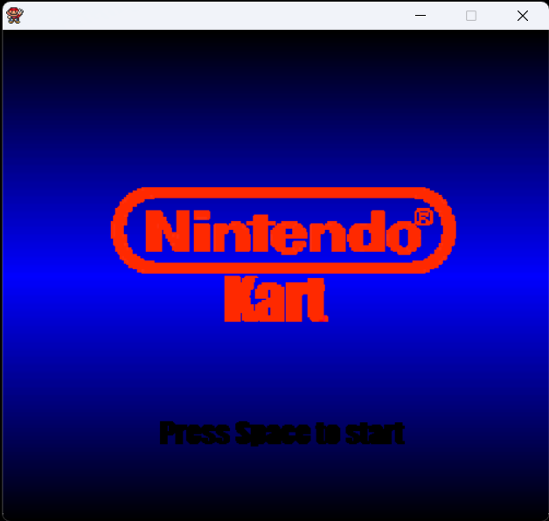Click the greyed-out maximize window button

(471, 15)
